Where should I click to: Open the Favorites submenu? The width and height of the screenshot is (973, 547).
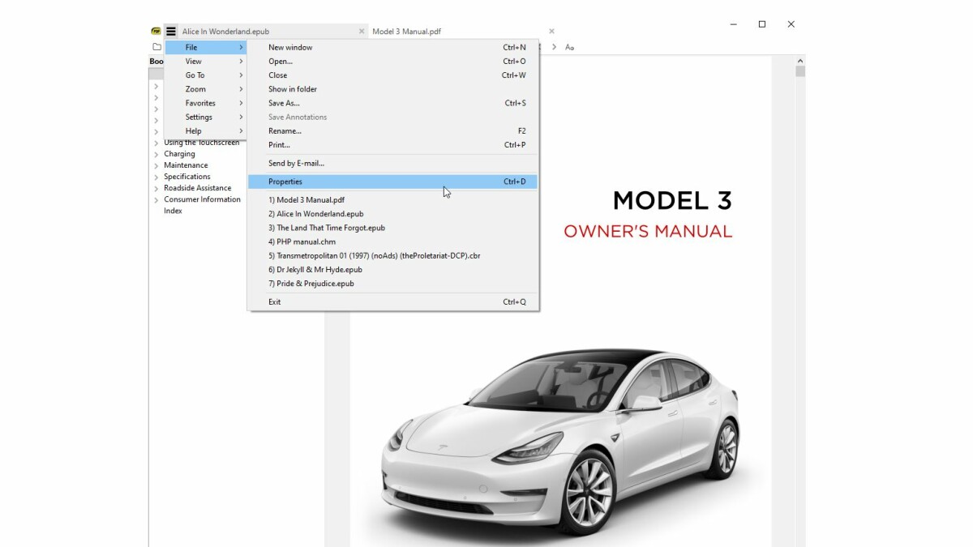(205, 103)
